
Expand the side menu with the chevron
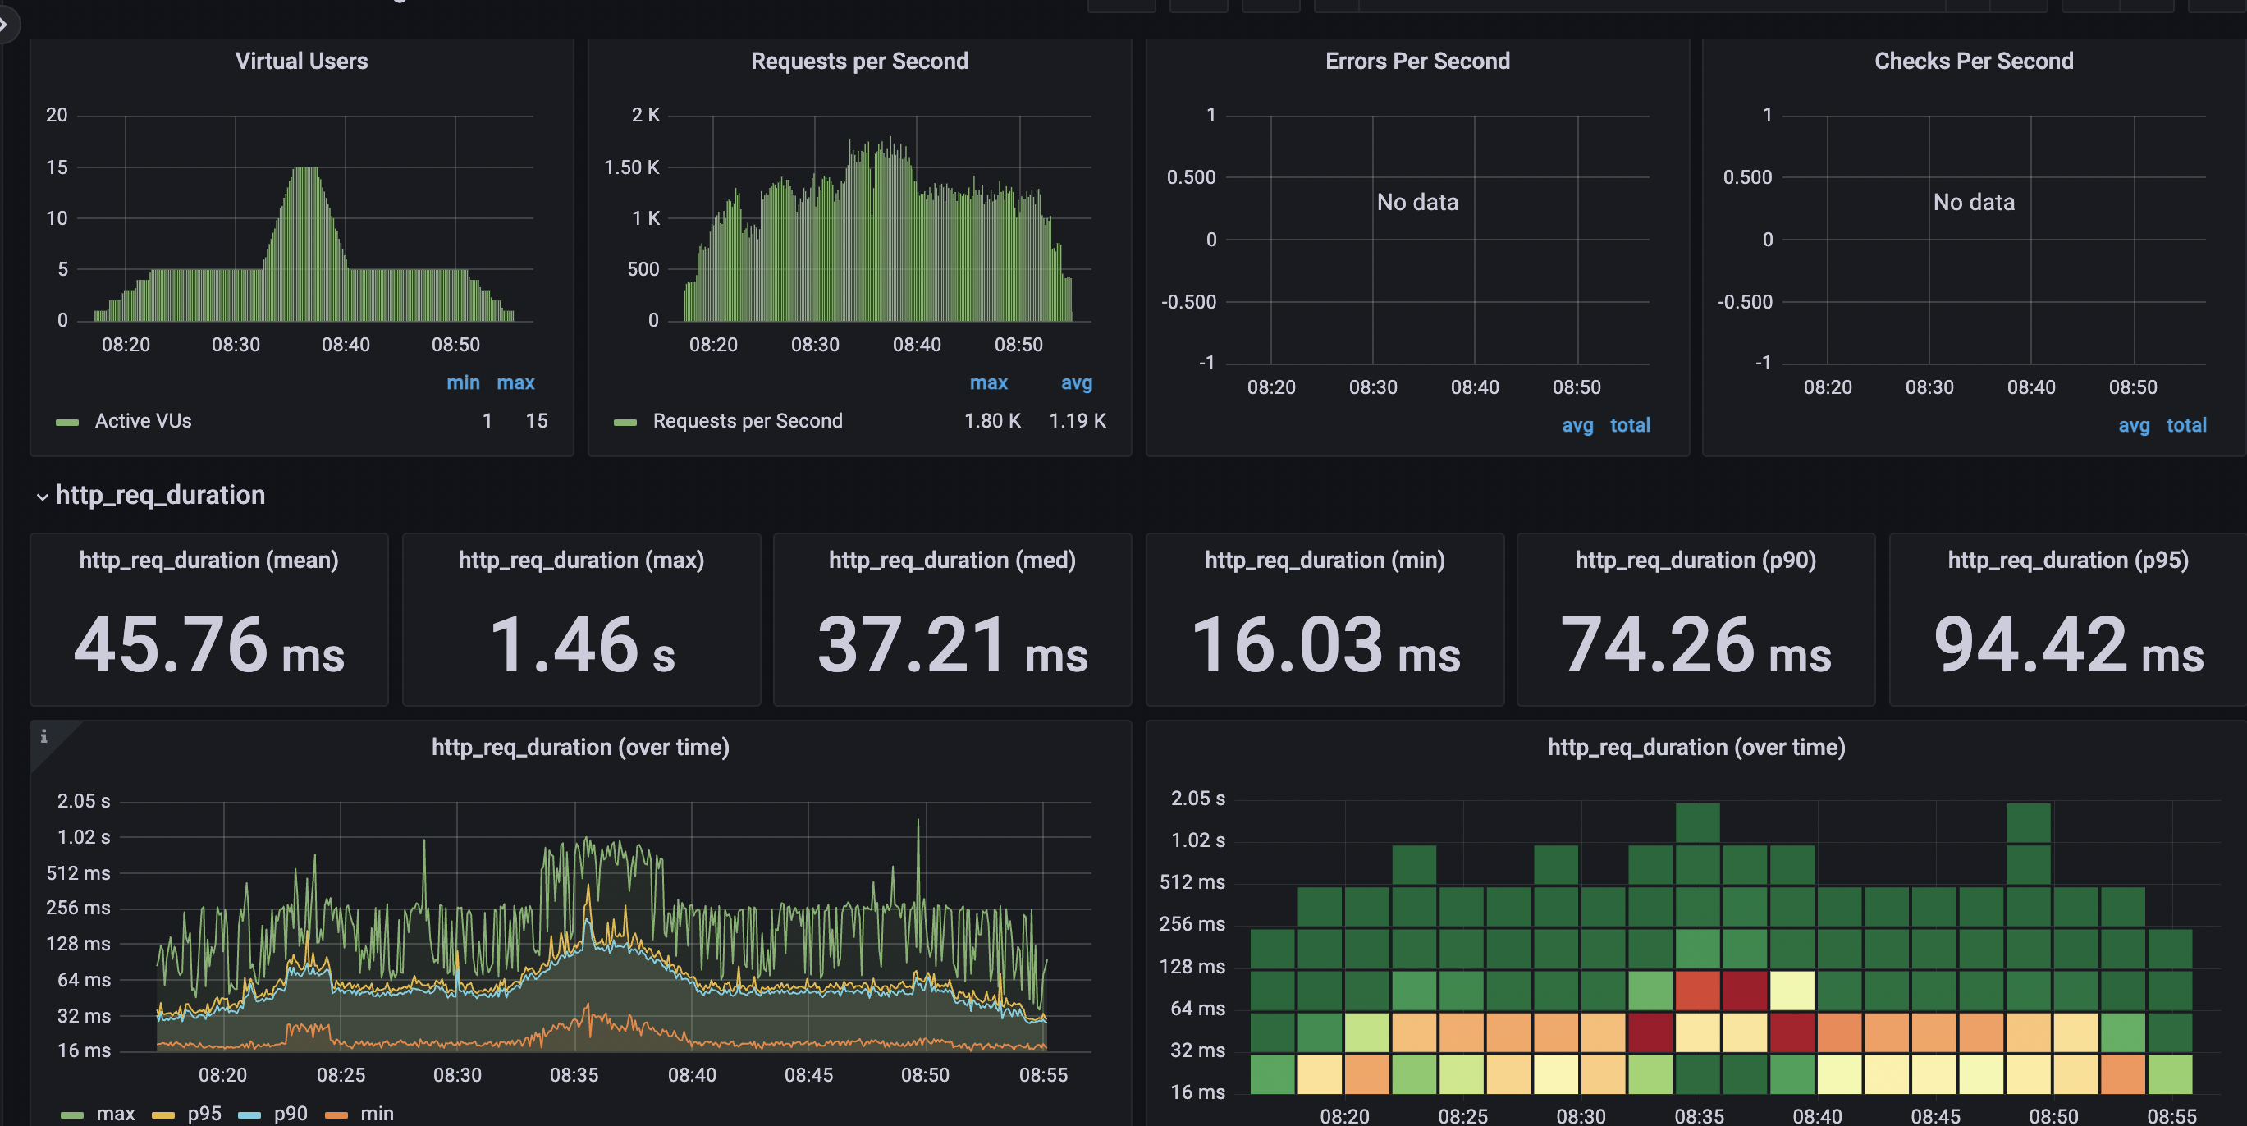[5, 24]
